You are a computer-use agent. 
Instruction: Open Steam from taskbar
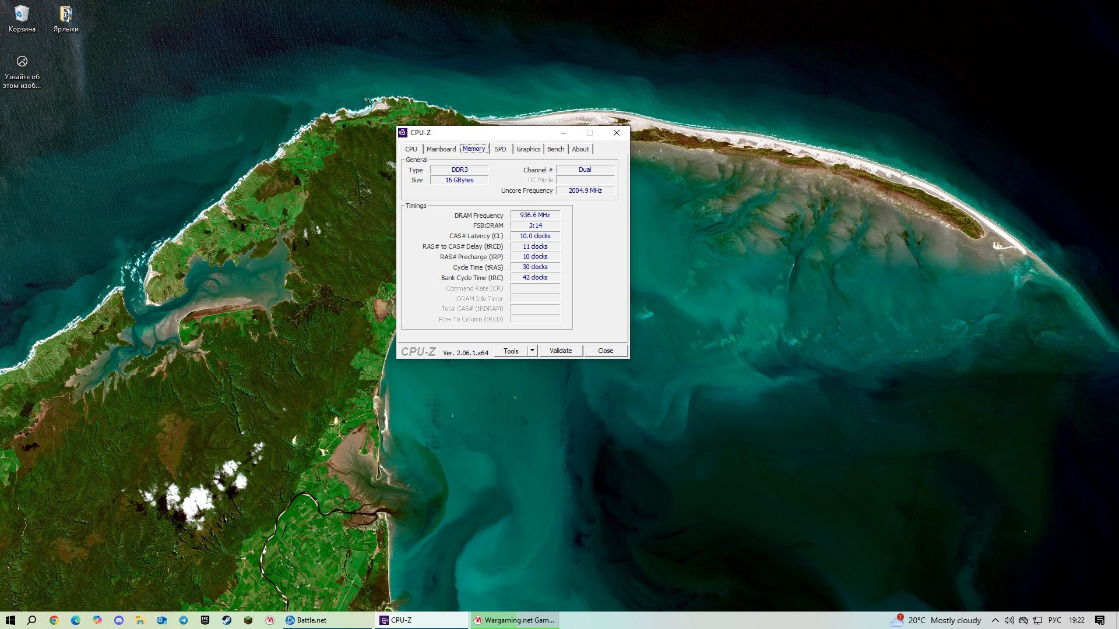[x=227, y=620]
